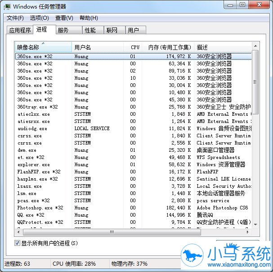The height and width of the screenshot is (272, 273).
Task: Select the csrss.exe row using 2,556 K
Action: (x=133, y=143)
